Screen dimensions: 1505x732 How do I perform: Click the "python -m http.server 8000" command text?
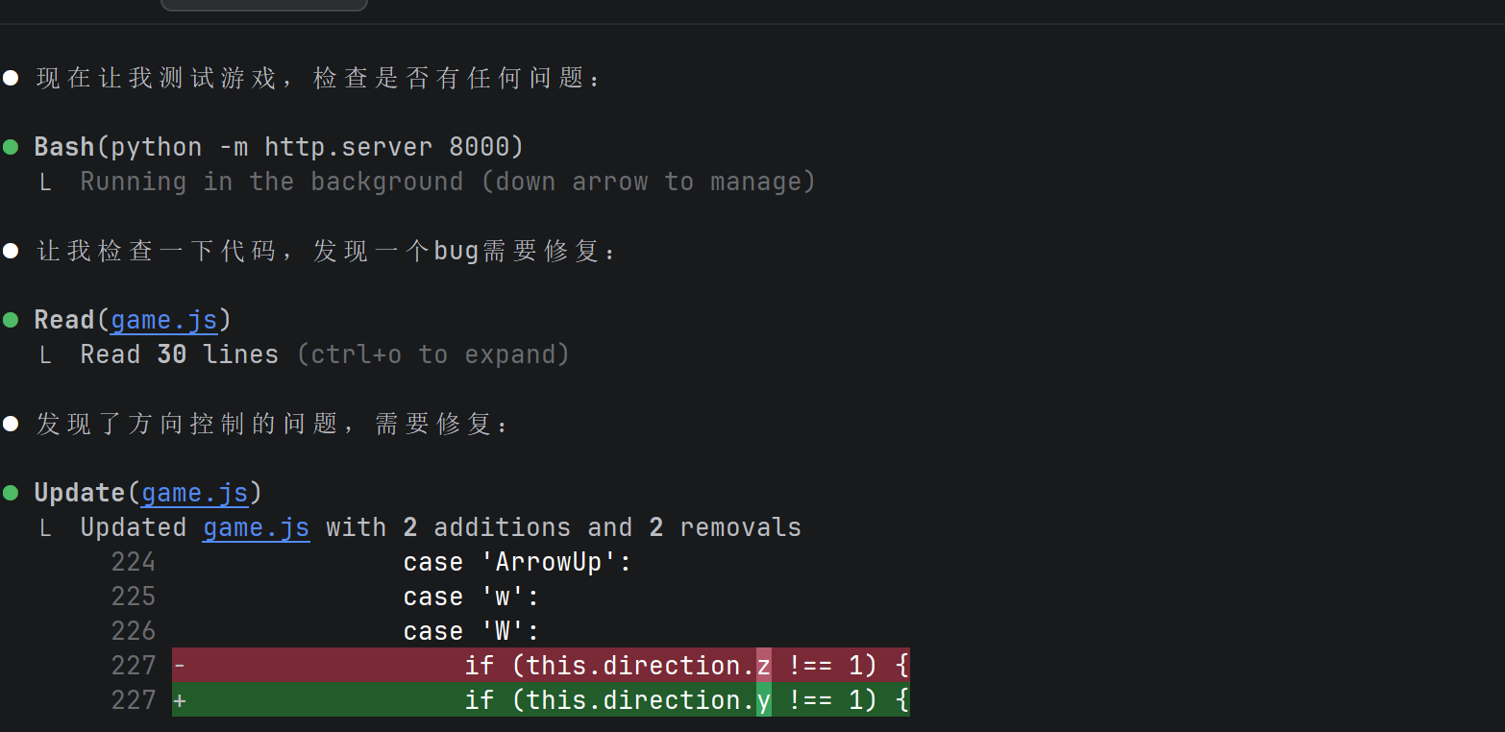pyautogui.click(x=317, y=147)
